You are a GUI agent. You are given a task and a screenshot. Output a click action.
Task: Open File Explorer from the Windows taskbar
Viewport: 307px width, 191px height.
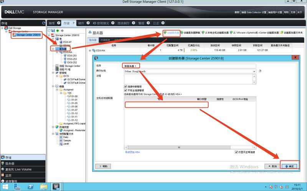[x=44, y=187]
